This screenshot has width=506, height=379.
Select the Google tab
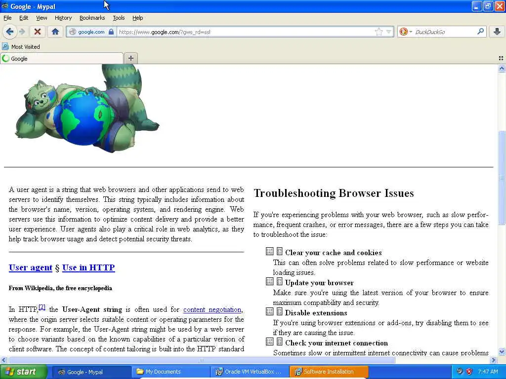[62, 58]
